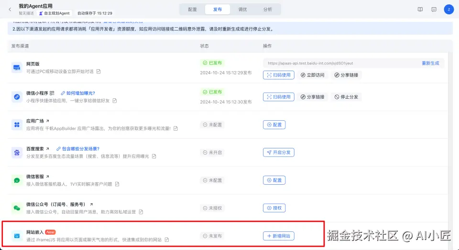Click 停止分发 for 微信小程序
The image size is (459, 250).
[346, 97]
